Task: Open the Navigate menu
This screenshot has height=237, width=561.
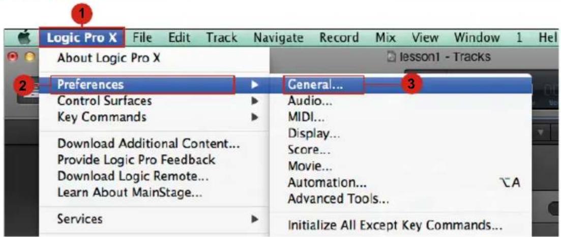Action: (x=279, y=38)
